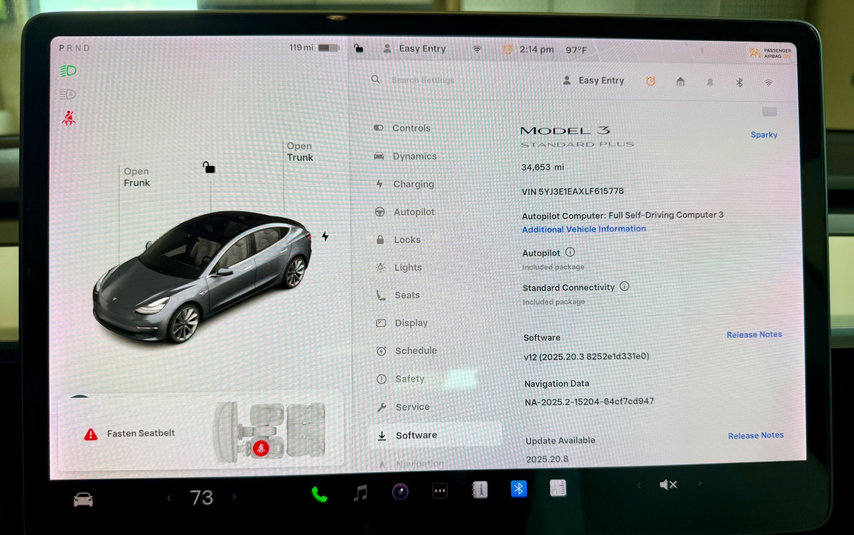Open the Charging settings menu

point(405,184)
